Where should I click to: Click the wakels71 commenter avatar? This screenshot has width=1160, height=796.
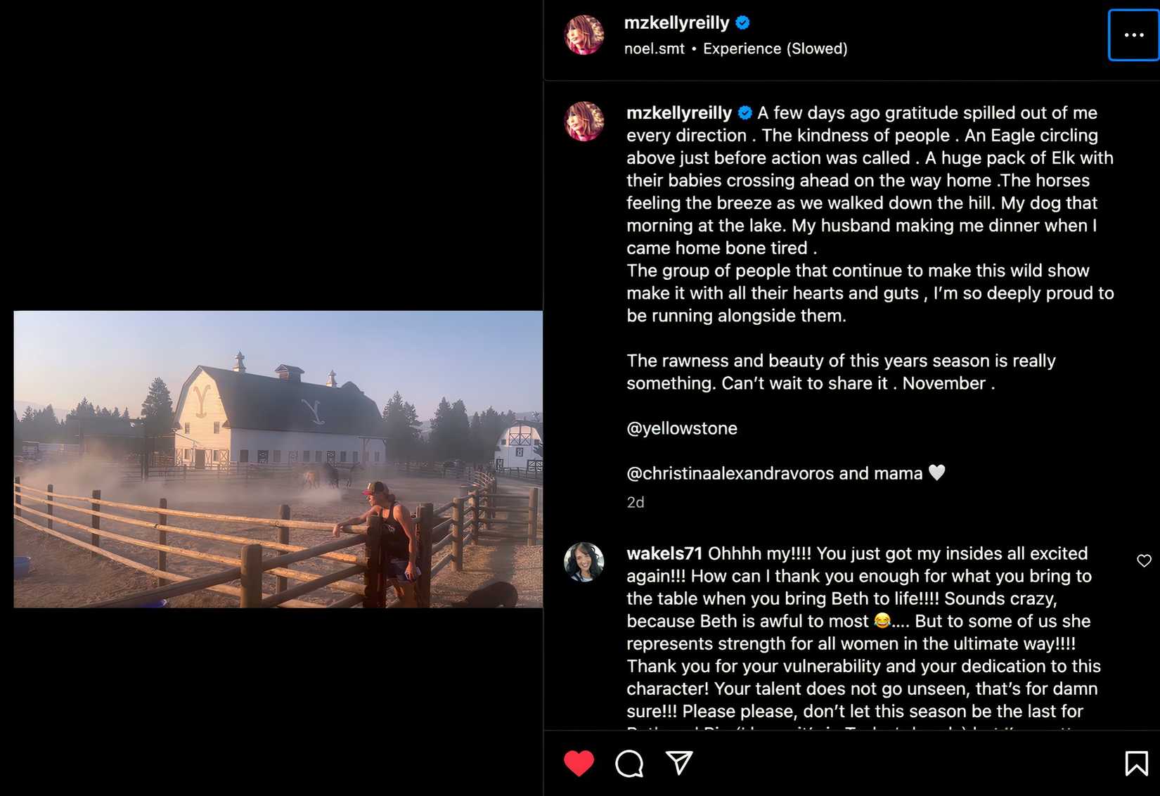point(584,562)
